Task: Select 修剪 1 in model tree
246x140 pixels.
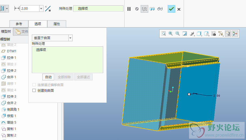Action: click(x=9, y=116)
